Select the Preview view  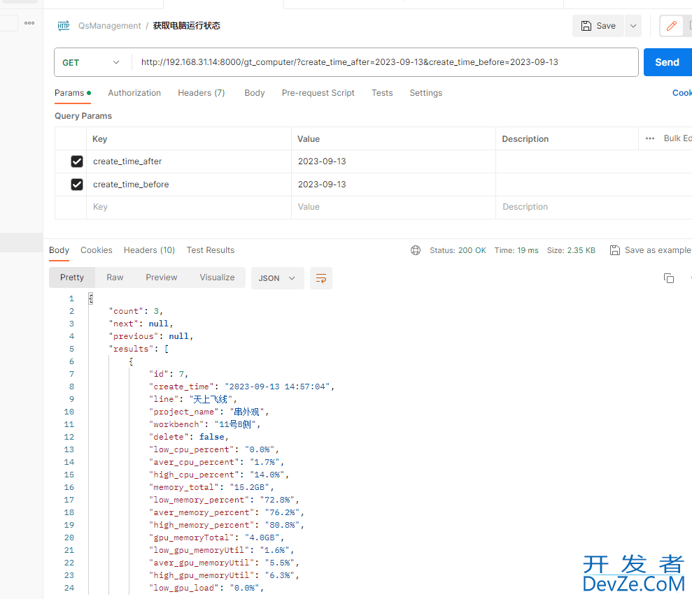(x=162, y=277)
